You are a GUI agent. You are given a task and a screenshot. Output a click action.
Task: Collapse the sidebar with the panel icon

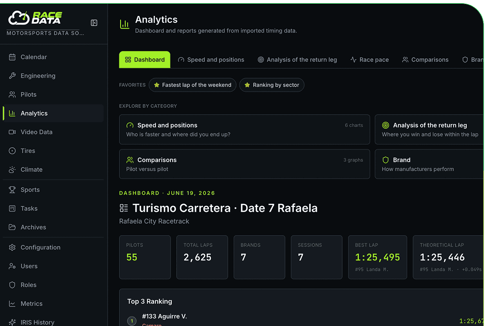pyautogui.click(x=94, y=23)
